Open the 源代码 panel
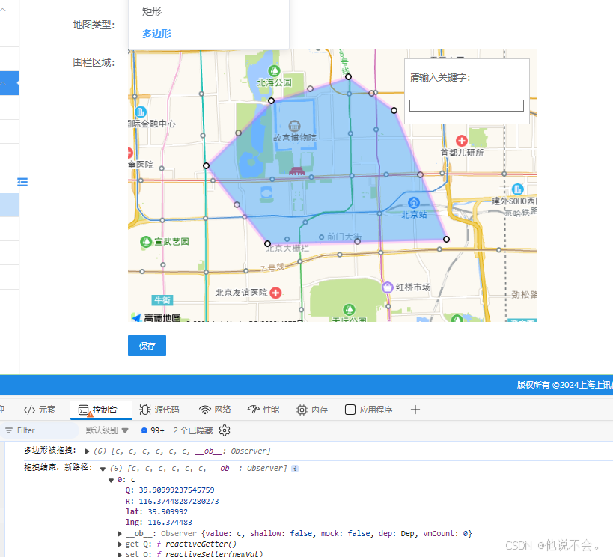 tap(159, 410)
